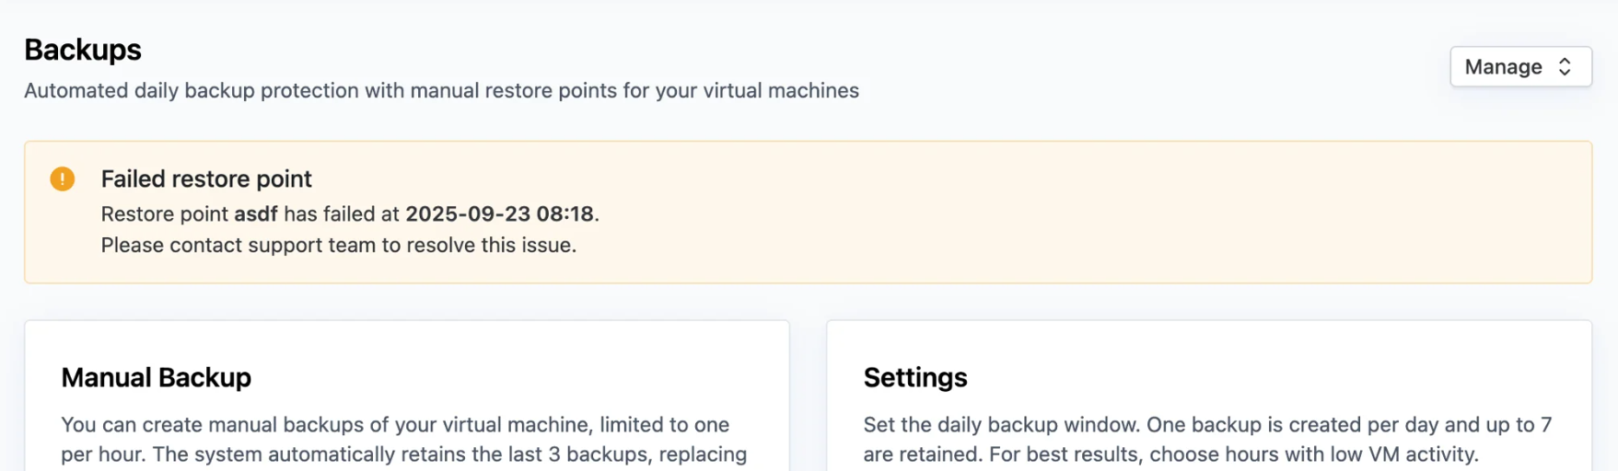This screenshot has height=471, width=1618.
Task: Click the failure timestamp 2025-09-23 08:18
Action: tap(499, 214)
